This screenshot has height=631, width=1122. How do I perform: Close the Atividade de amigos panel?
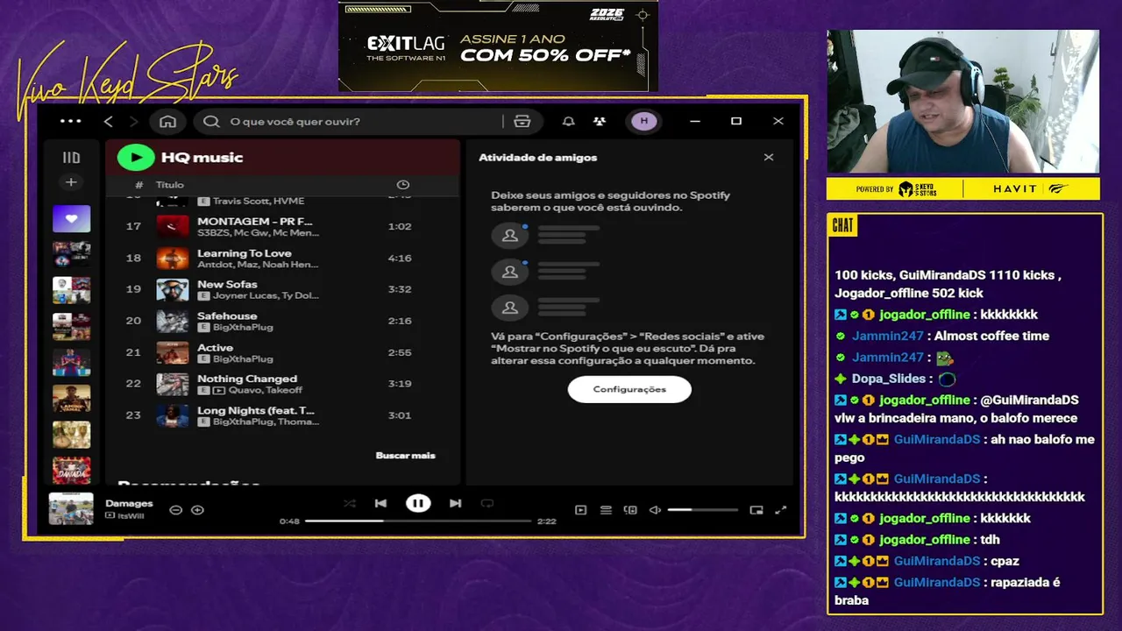[x=769, y=158]
